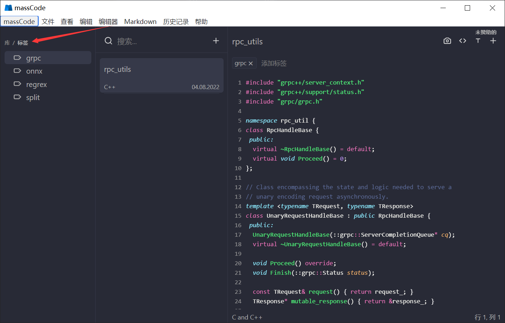Open the 查看 menu

67,21
